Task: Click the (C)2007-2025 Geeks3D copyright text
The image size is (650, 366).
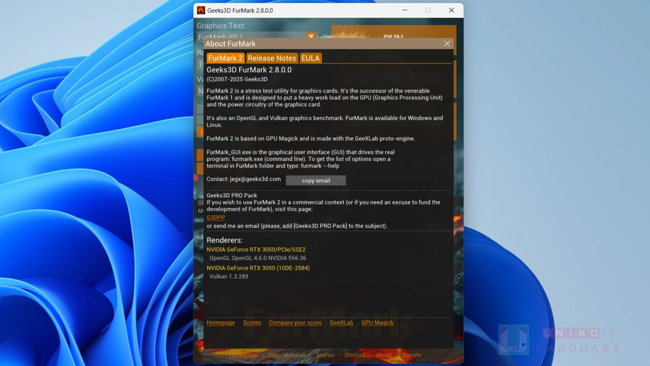Action: tap(237, 79)
